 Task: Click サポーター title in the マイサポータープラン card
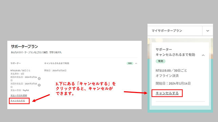[x=164, y=50]
